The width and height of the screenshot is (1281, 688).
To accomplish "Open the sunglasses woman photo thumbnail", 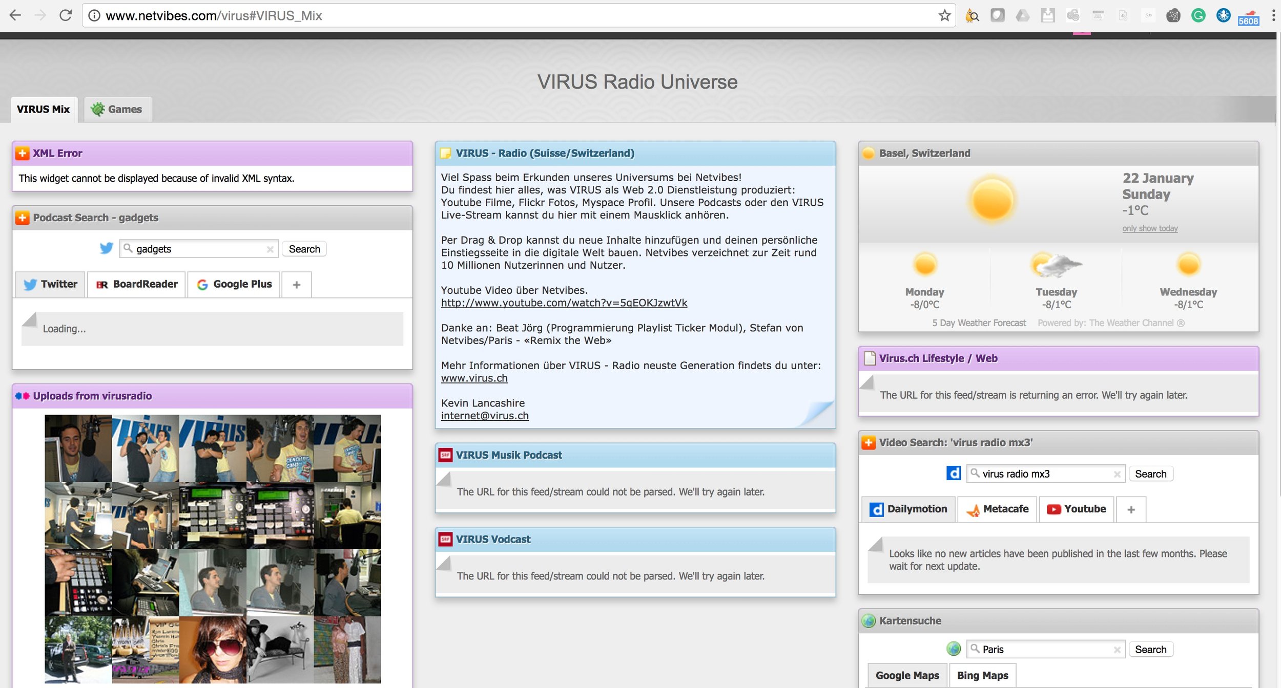I will pos(213,650).
